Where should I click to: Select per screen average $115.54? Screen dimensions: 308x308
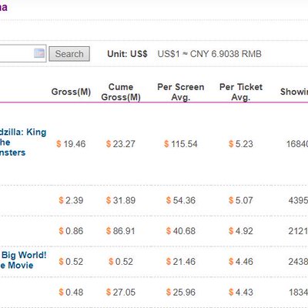[181, 144]
